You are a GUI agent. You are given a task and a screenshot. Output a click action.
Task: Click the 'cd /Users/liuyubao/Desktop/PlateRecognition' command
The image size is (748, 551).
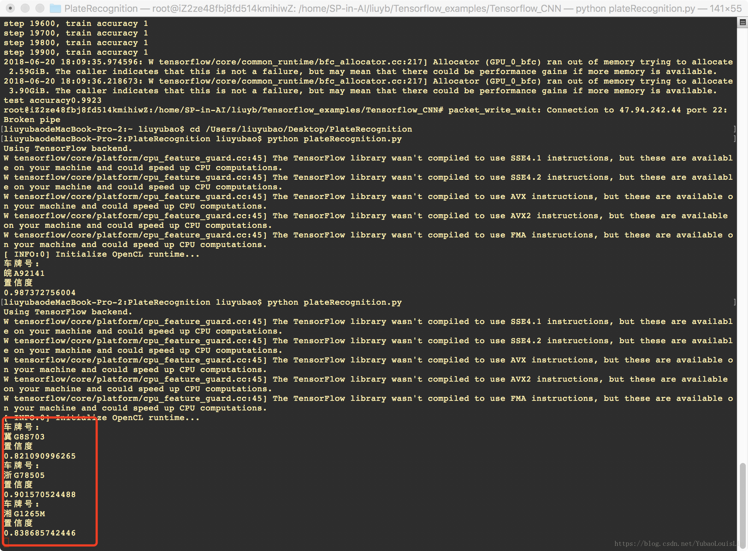(x=301, y=129)
